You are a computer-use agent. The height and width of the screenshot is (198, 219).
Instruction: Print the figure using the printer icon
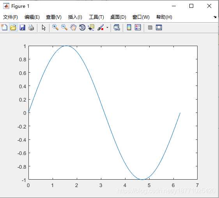[31, 27]
